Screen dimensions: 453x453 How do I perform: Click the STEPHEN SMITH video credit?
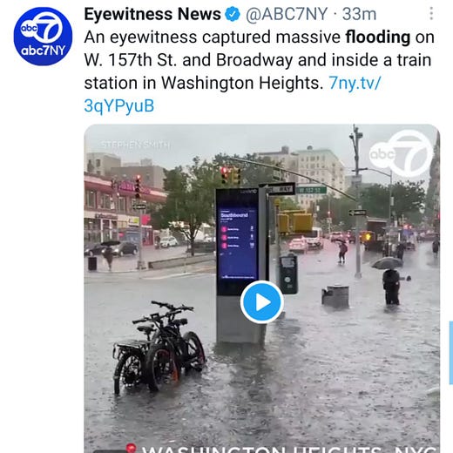coord(136,145)
